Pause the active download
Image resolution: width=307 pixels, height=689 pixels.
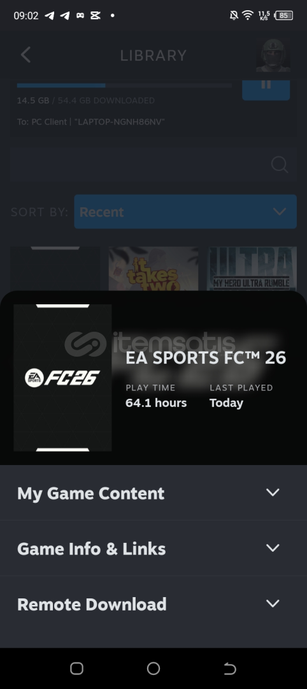(266, 88)
